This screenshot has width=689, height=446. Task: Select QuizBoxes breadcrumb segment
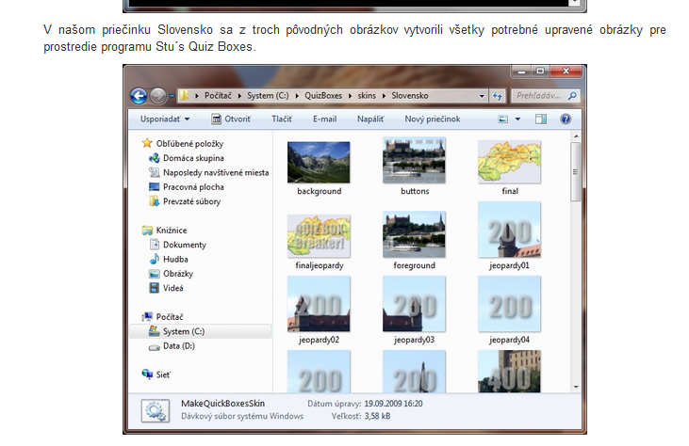tap(323, 96)
